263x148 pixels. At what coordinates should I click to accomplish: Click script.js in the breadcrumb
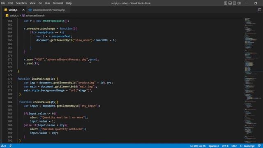(14, 16)
